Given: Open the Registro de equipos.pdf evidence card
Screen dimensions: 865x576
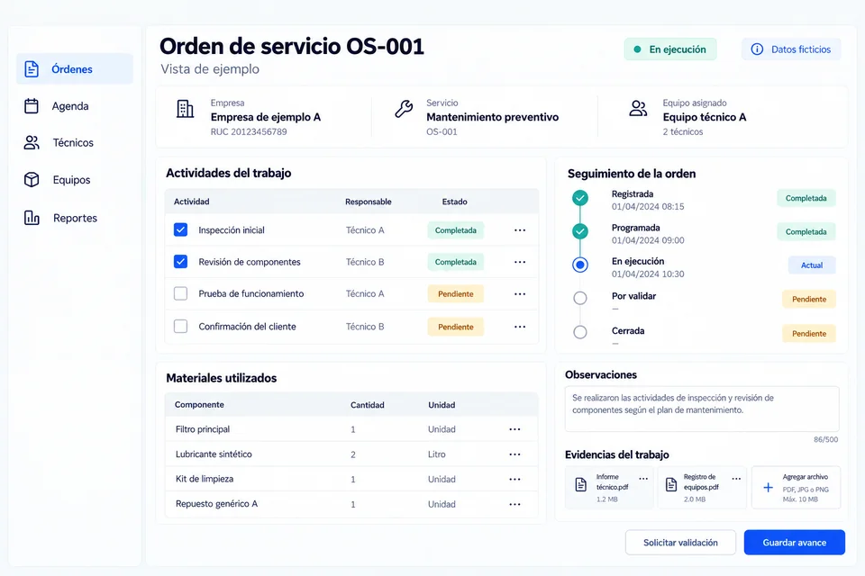Looking at the screenshot, I should pyautogui.click(x=702, y=487).
